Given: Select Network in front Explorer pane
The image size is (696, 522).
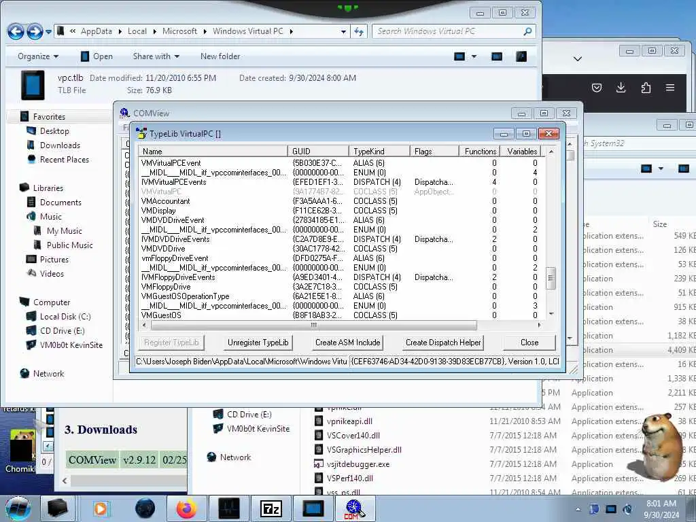Looking at the screenshot, I should (48, 374).
